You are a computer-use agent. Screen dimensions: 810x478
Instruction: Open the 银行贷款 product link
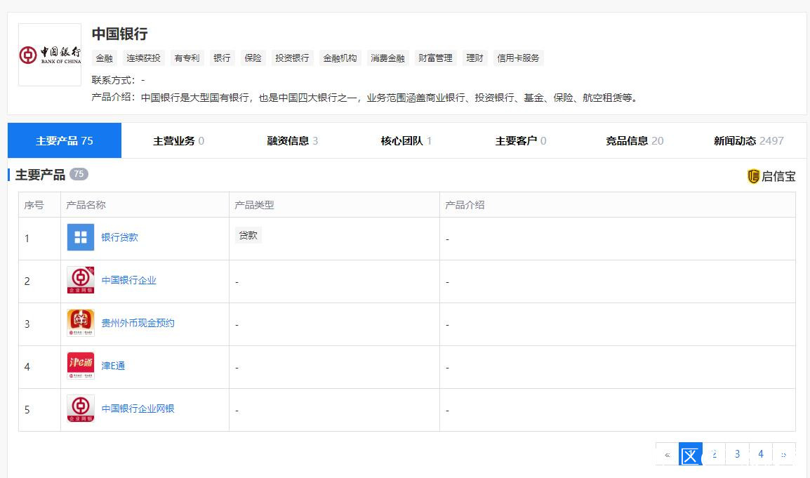pos(119,237)
